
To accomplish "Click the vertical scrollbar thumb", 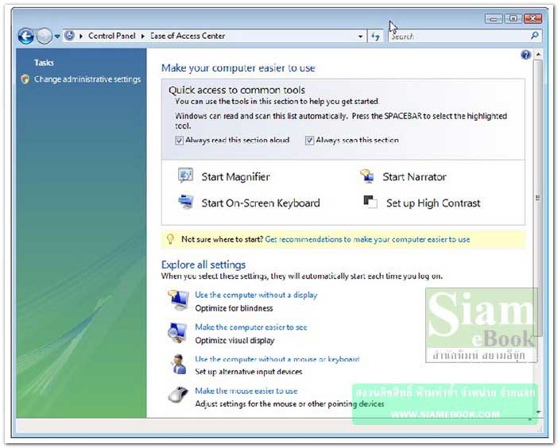I will pos(538,198).
